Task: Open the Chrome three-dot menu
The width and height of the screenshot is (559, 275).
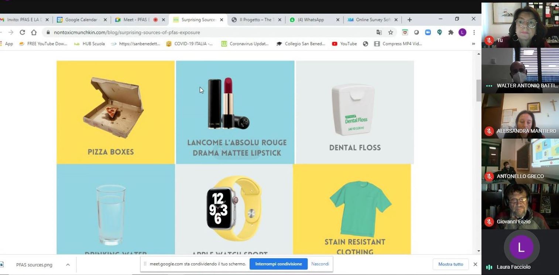Action: click(474, 32)
